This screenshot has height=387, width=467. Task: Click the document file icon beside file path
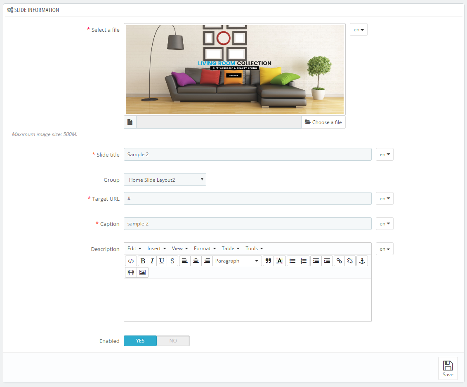pos(130,122)
